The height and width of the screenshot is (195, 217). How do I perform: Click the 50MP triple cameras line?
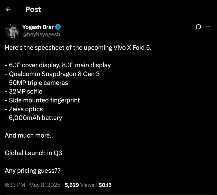pos(36,83)
